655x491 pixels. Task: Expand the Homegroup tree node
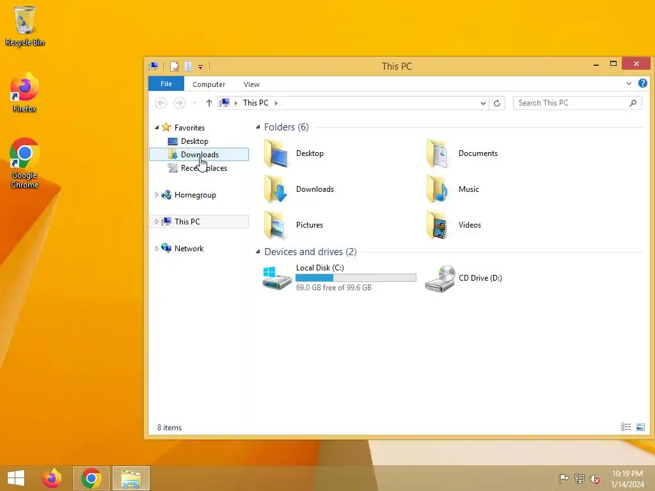pos(157,195)
